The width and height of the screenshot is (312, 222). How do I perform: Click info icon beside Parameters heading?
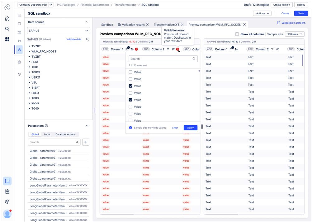(46, 126)
